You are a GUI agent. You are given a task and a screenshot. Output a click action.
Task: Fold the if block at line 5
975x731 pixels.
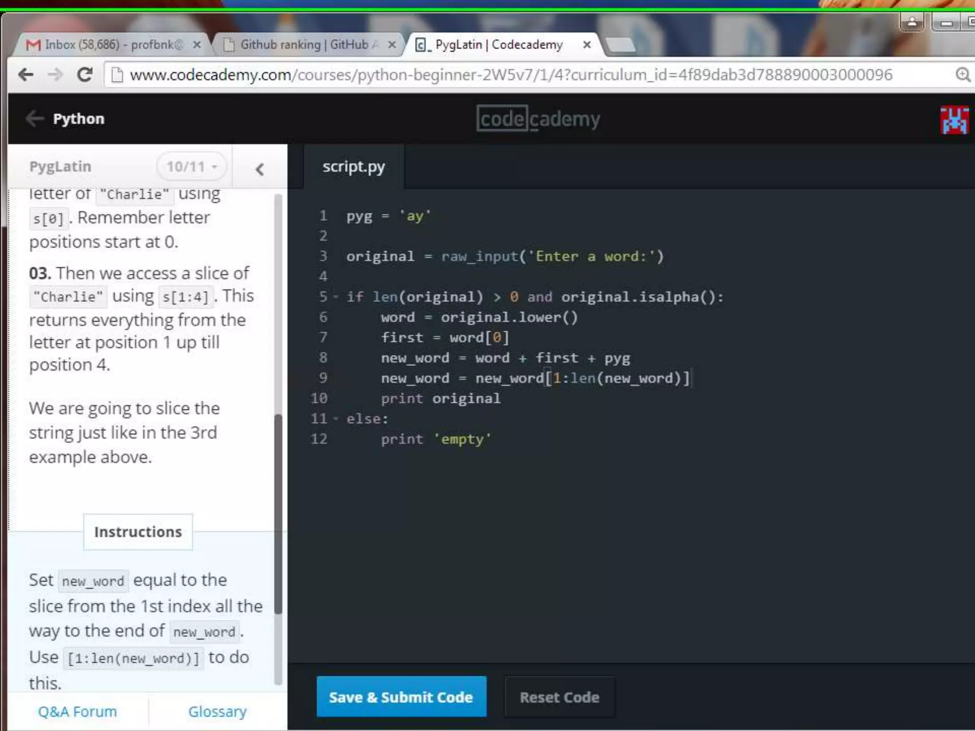tap(336, 297)
